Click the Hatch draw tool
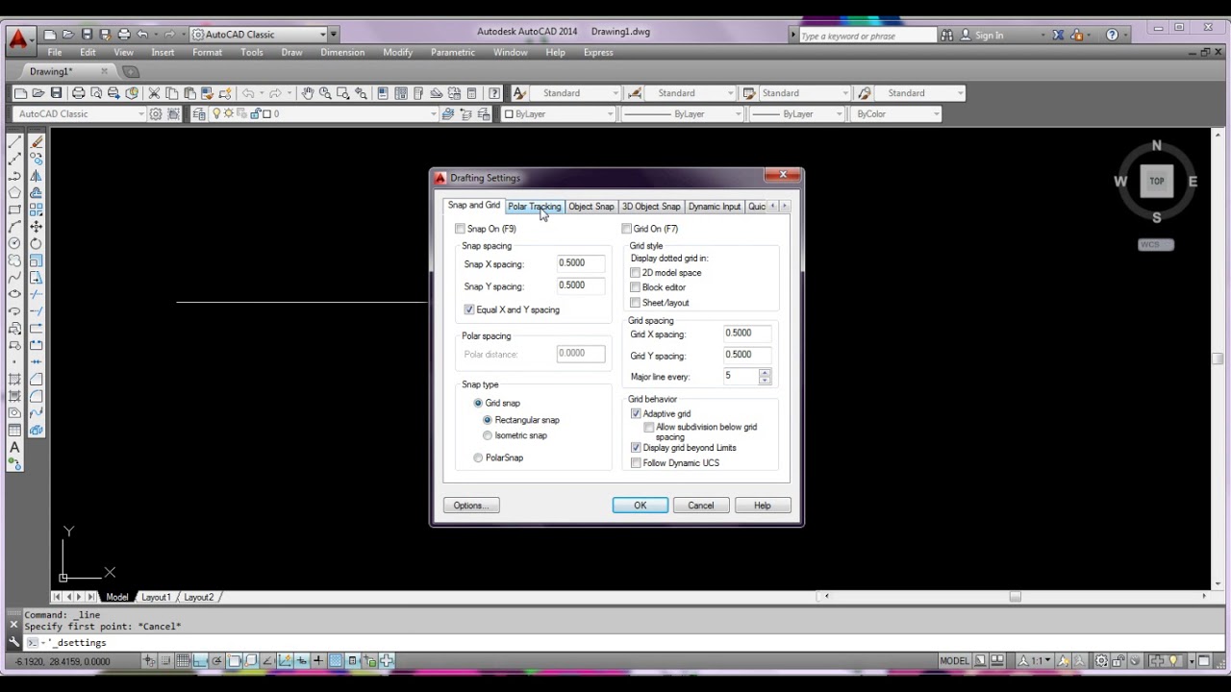This screenshot has height=692, width=1231. coord(14,379)
